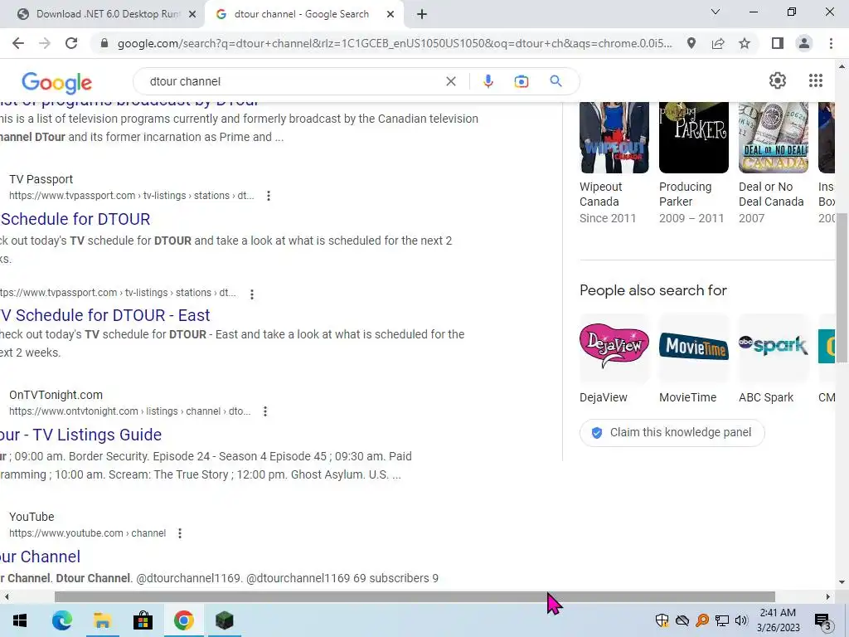Open Schedule for DTOUR link

click(x=75, y=219)
